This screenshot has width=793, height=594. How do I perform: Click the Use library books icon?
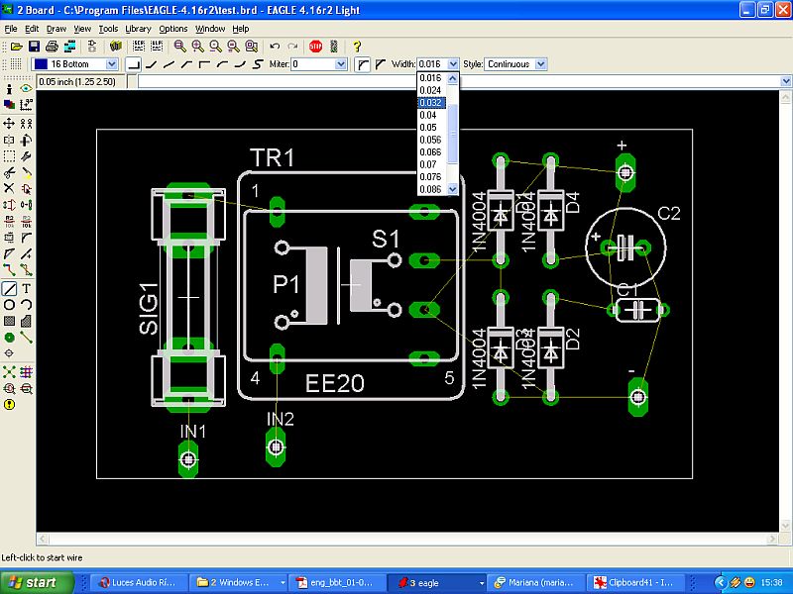pos(116,47)
